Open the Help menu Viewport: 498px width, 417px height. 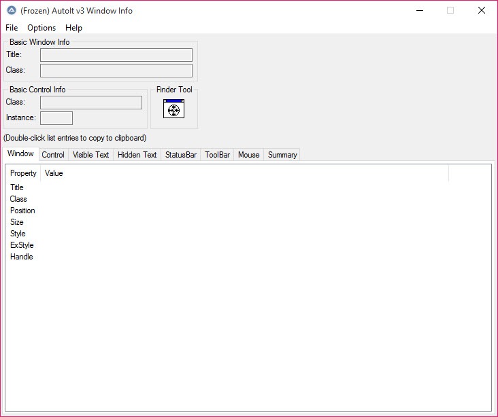(x=73, y=28)
